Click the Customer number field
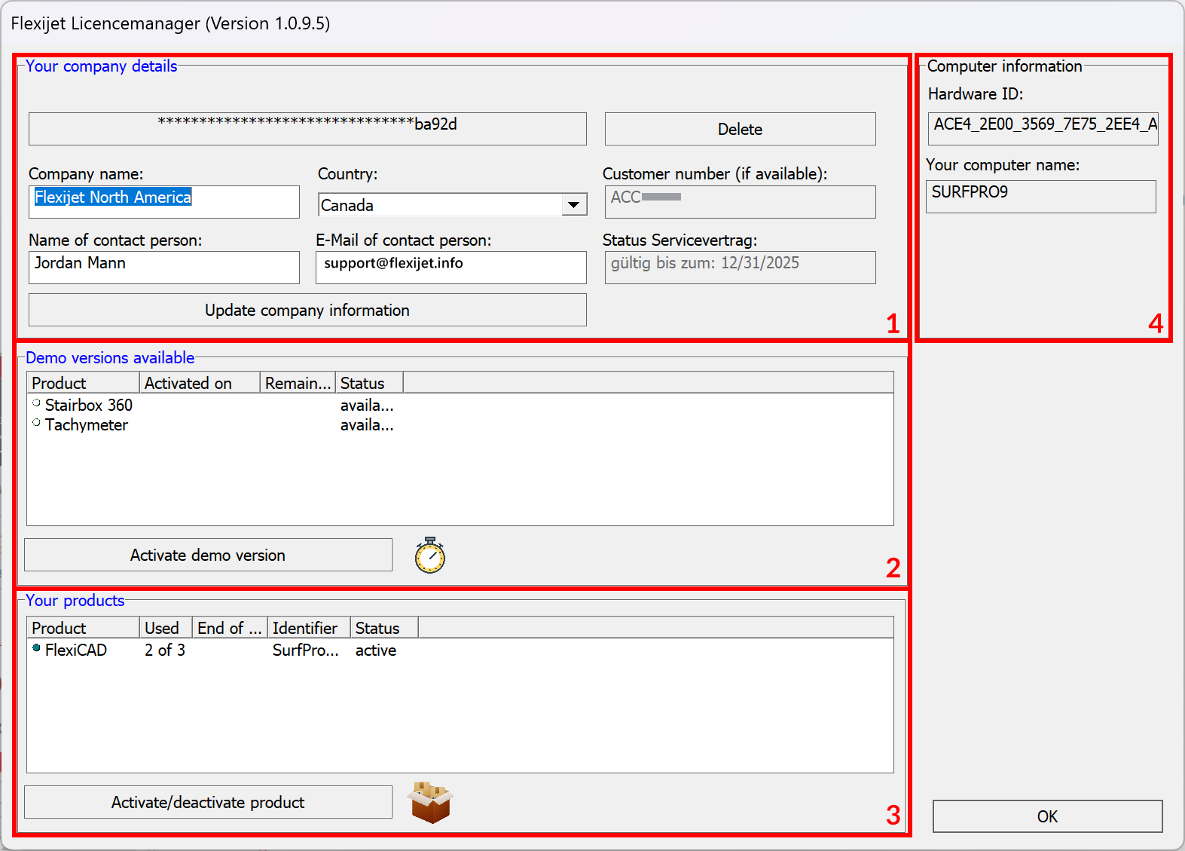The width and height of the screenshot is (1185, 851). [740, 202]
